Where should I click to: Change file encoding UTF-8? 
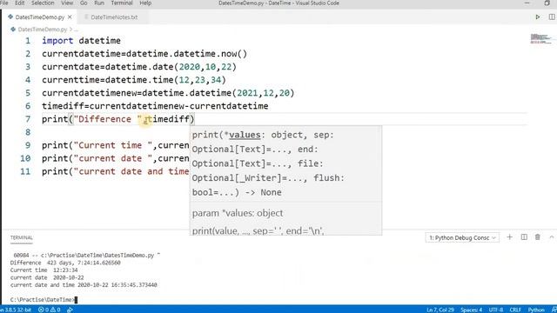tap(496, 310)
